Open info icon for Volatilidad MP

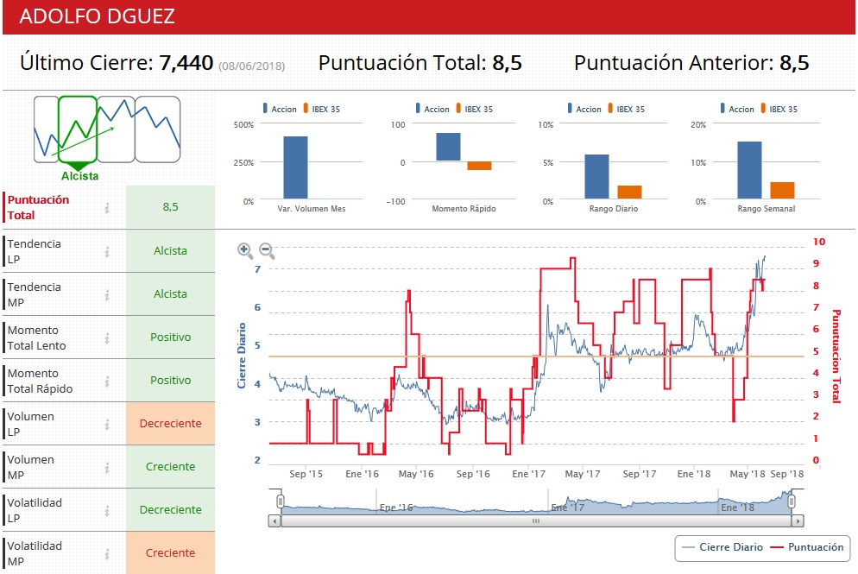(107, 554)
